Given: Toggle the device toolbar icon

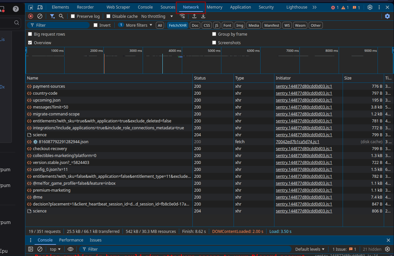Looking at the screenshot, I should [x=40, y=7].
